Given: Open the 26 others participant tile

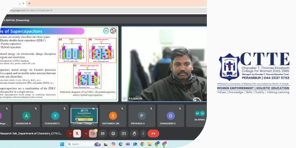Looking at the screenshot, I should coord(196,116).
